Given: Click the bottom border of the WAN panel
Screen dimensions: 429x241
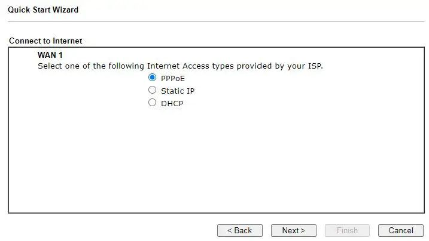Looking at the screenshot, I should coord(215,212).
